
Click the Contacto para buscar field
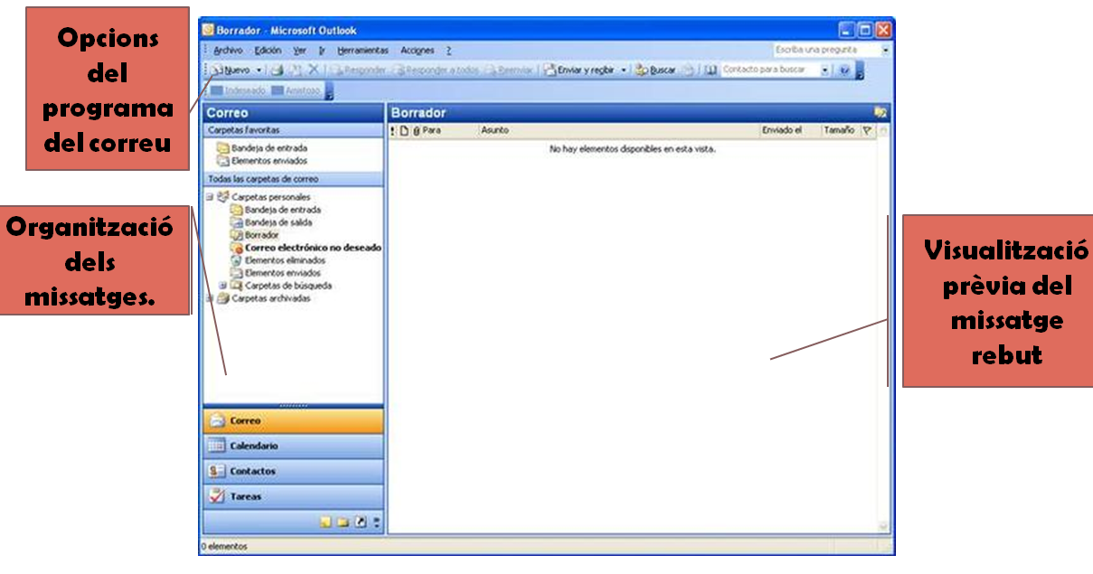pos(770,70)
